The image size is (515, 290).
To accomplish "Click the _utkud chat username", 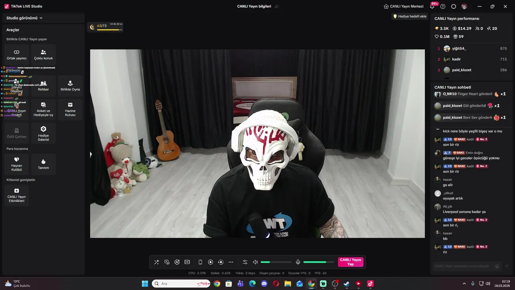I will click(x=448, y=193).
